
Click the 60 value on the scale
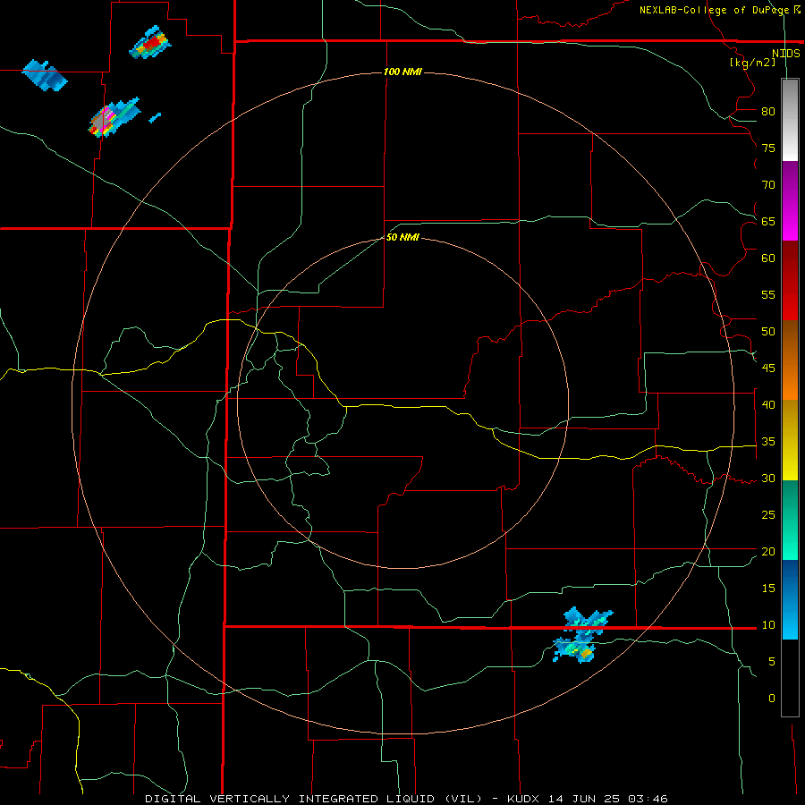coord(768,258)
